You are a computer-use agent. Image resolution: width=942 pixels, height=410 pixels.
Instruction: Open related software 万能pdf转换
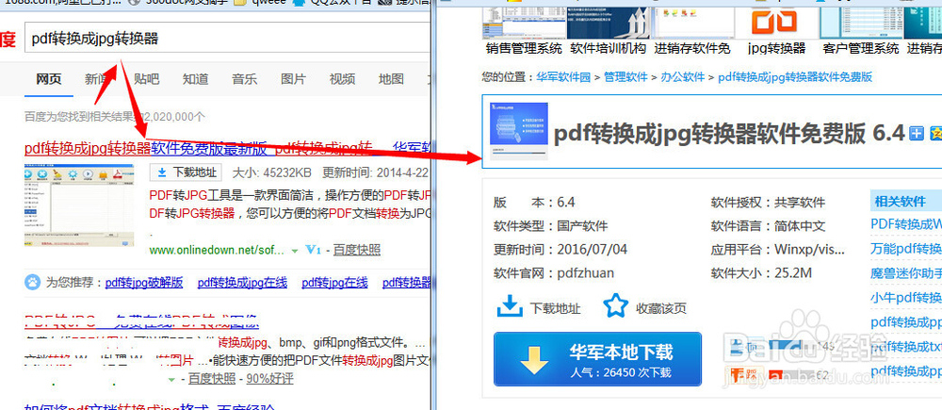click(906, 248)
